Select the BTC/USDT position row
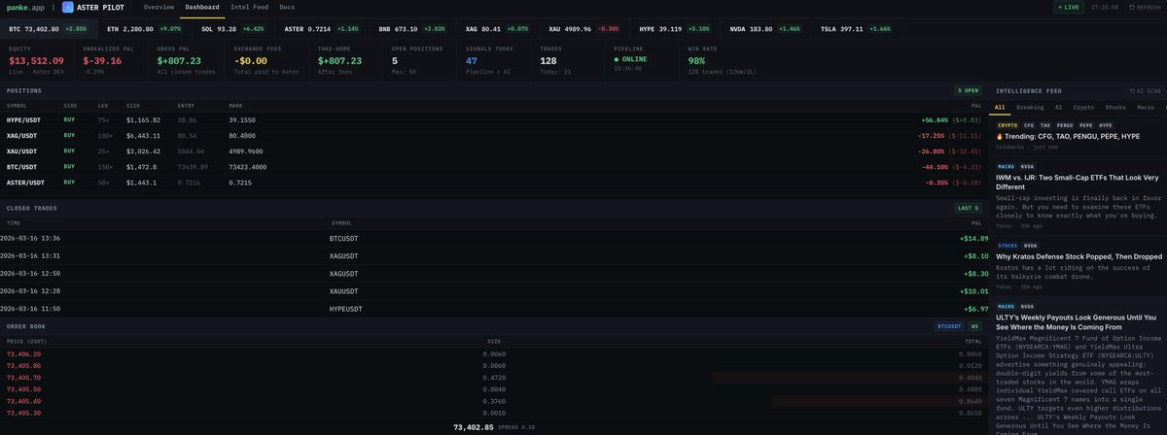Screen dimensions: 1167x435 tap(494, 167)
